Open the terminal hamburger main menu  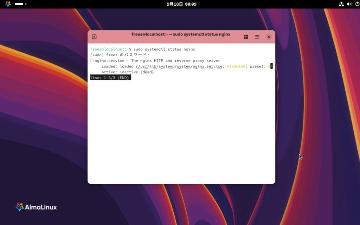pyautogui.click(x=257, y=37)
